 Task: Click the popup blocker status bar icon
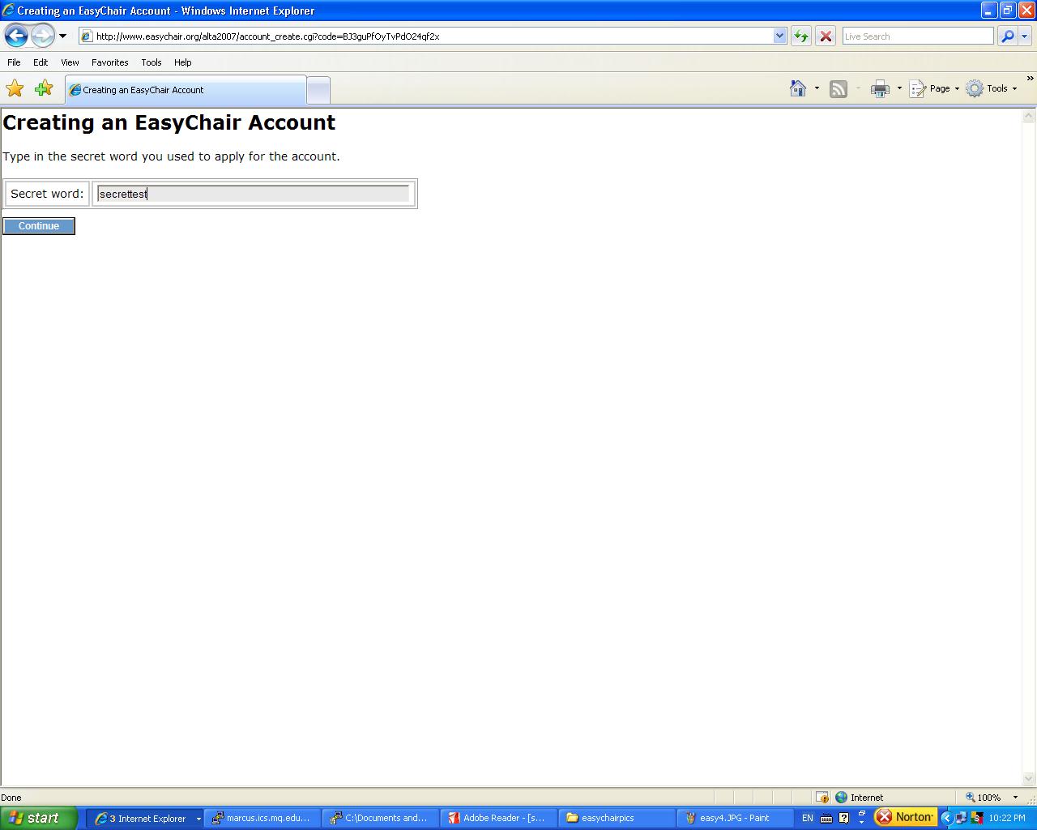pyautogui.click(x=821, y=798)
